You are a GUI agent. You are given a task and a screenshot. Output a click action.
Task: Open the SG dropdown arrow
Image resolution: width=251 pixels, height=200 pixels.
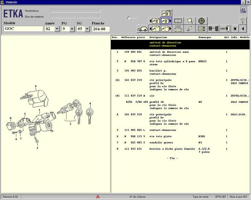pos(87,29)
